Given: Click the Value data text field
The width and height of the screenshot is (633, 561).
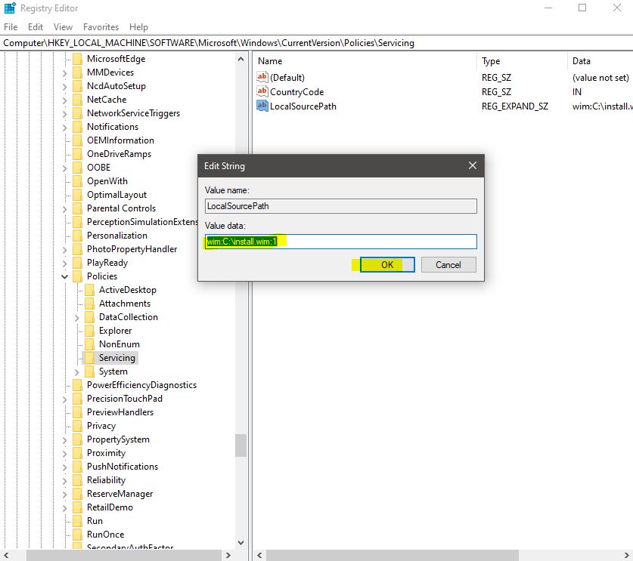Looking at the screenshot, I should [340, 242].
